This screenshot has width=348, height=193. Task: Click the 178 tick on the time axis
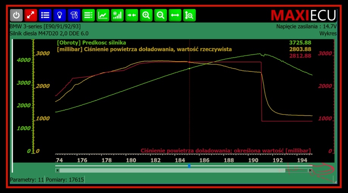pos(107,160)
